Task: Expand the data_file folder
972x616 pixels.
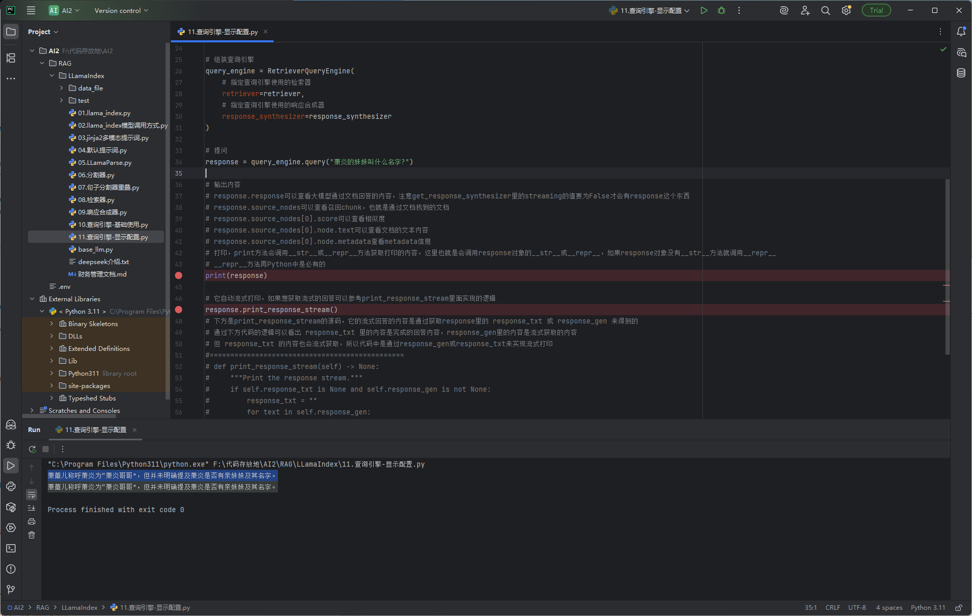Action: pyautogui.click(x=62, y=88)
